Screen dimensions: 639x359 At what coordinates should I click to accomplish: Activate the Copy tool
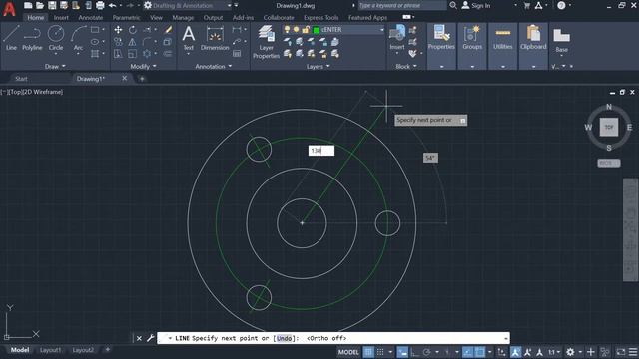pos(118,42)
